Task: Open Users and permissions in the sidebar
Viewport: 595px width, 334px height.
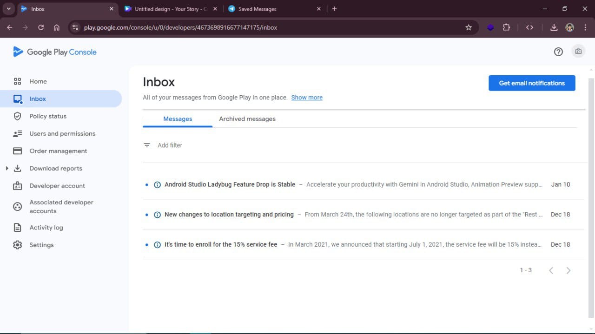Action: 61,134
